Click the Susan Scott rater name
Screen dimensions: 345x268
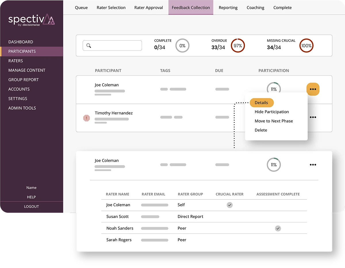(118, 217)
